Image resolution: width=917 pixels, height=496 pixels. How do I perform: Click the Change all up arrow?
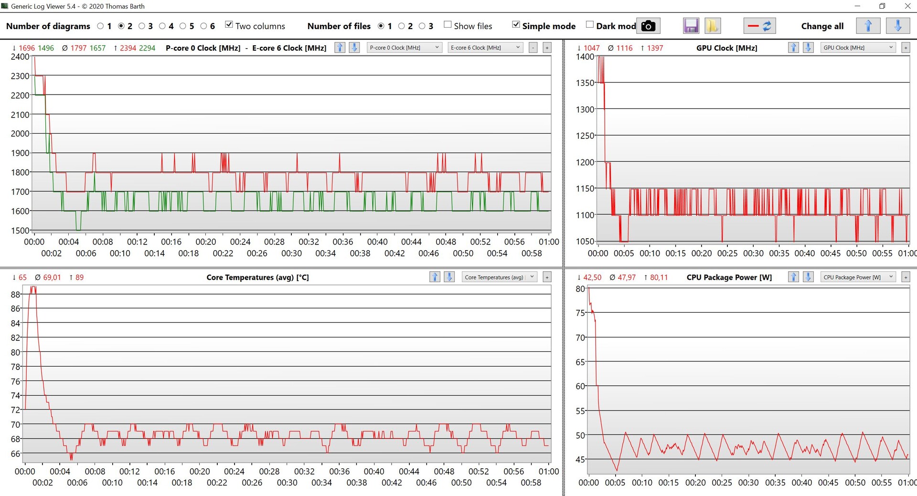(x=868, y=26)
